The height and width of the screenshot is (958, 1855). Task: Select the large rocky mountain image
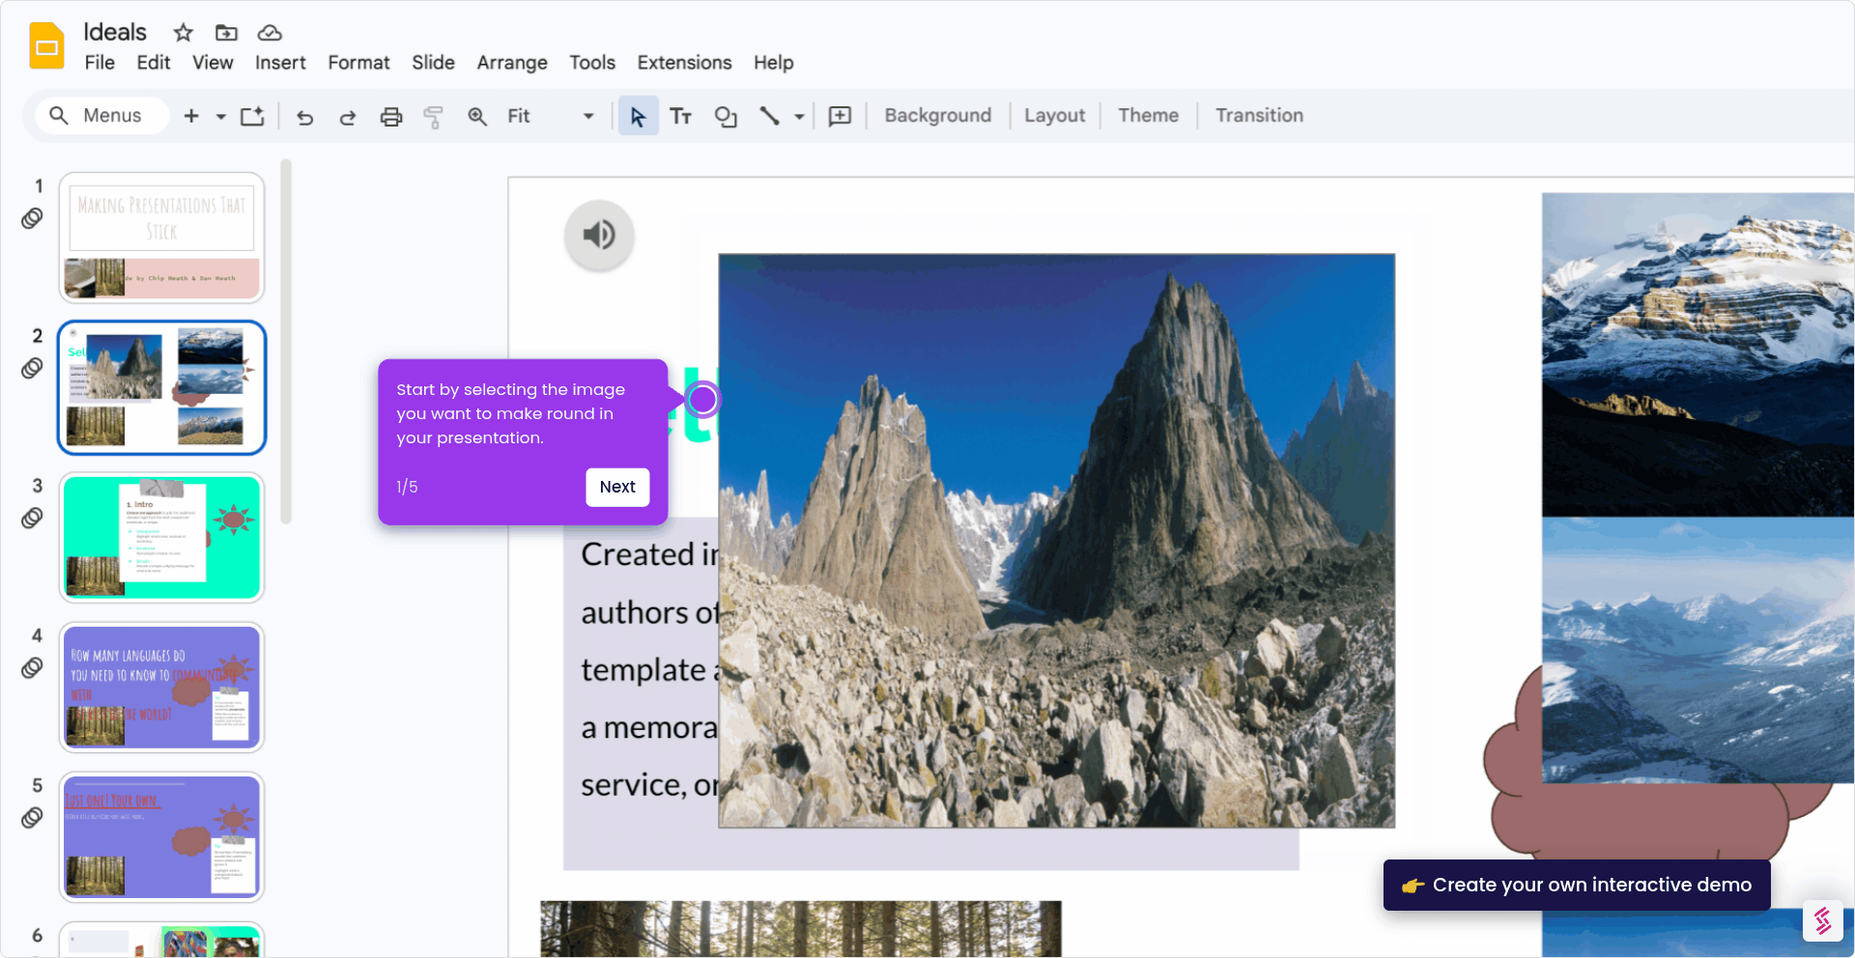point(1056,541)
